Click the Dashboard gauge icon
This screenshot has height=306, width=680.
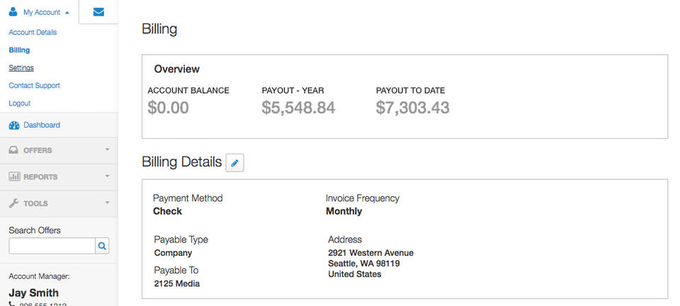14,125
